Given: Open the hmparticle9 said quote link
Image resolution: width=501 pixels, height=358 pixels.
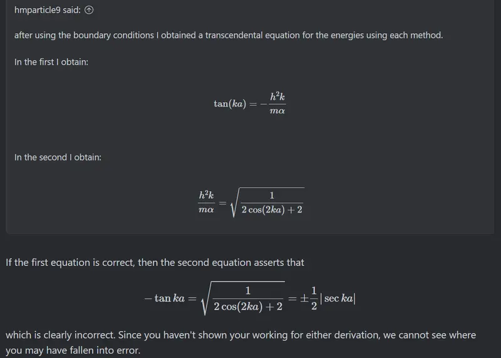Looking at the screenshot, I should pos(48,10).
